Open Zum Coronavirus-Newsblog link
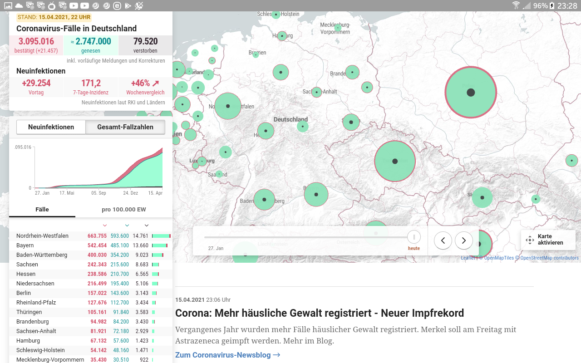Screen dimensions: 581x363 pos(227,355)
